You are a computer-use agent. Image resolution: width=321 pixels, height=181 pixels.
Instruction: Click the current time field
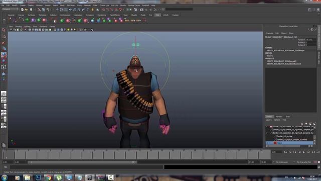(x=277, y=152)
